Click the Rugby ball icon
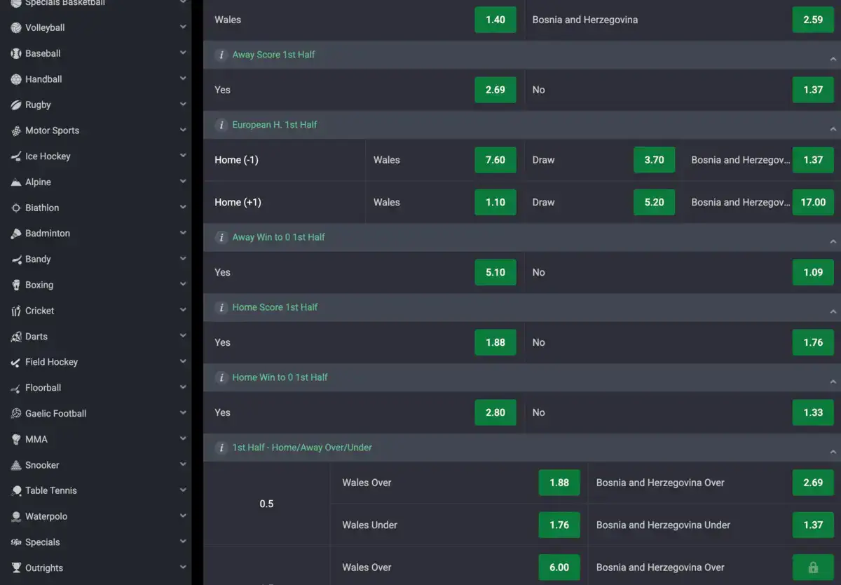The height and width of the screenshot is (585, 841). pyautogui.click(x=16, y=105)
